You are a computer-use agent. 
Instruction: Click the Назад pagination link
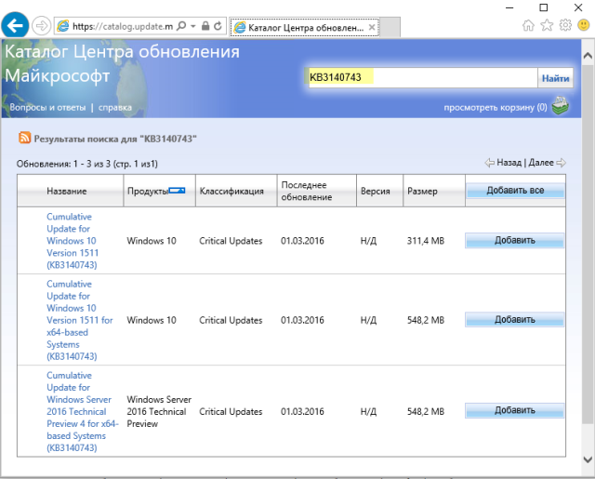(509, 163)
